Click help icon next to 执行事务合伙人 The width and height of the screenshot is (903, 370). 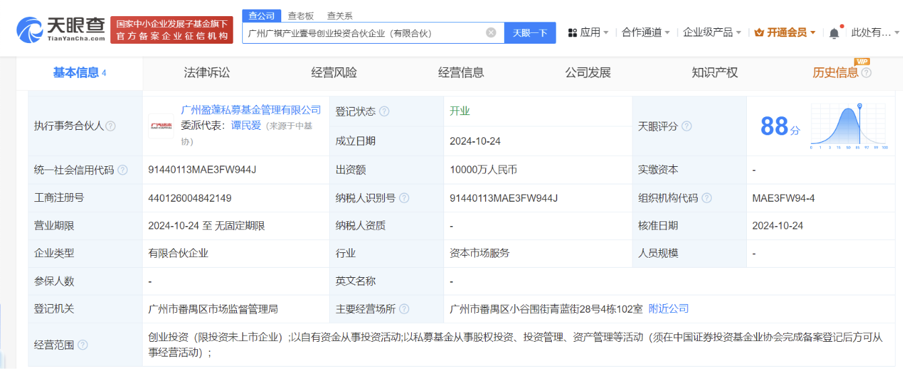pyautogui.click(x=110, y=126)
